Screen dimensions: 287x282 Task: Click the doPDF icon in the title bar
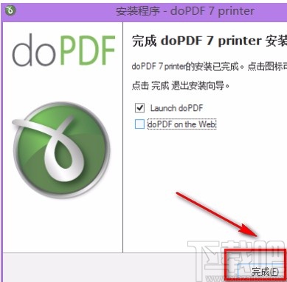pos(10,10)
